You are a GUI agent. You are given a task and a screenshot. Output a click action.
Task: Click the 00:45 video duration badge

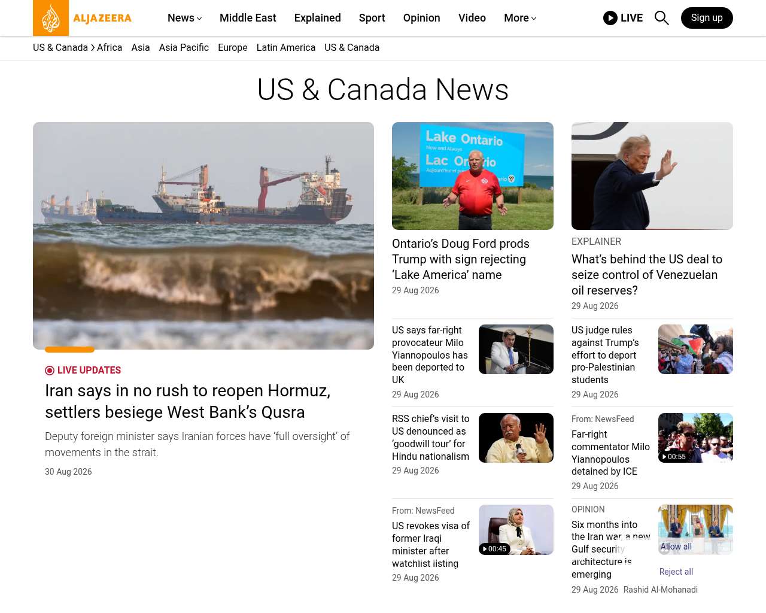pyautogui.click(x=494, y=549)
